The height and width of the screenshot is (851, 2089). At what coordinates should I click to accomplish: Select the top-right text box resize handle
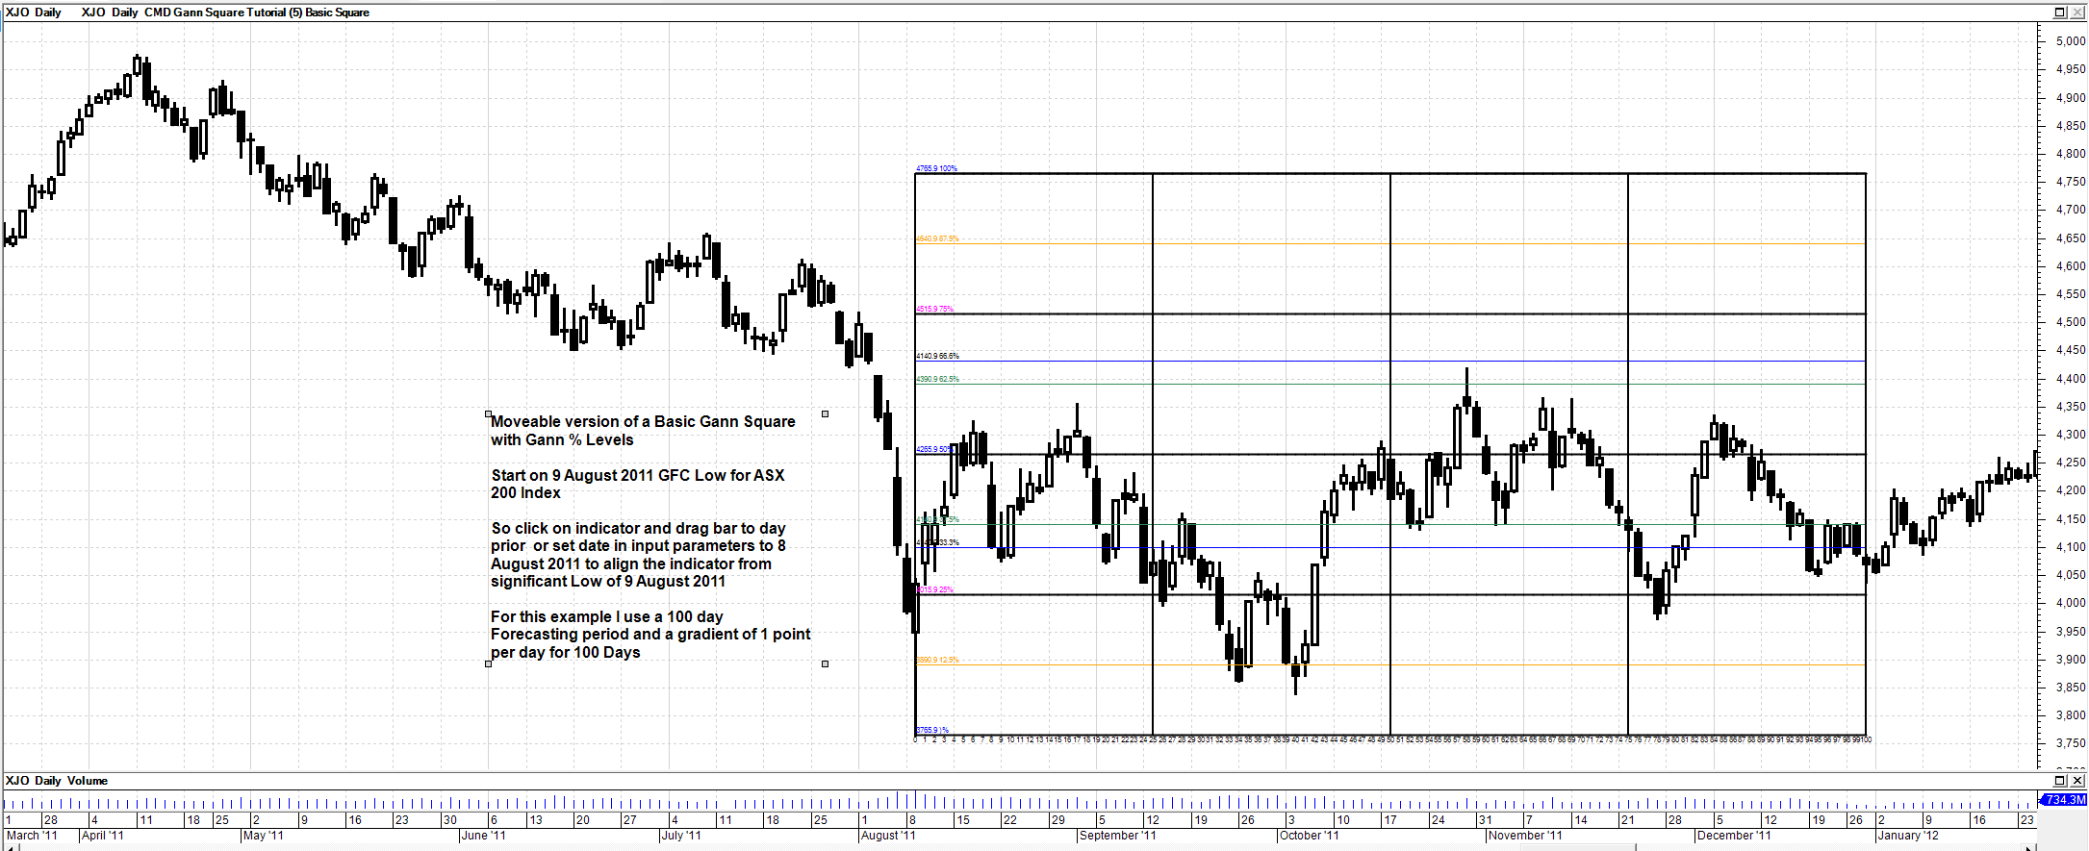pos(825,414)
